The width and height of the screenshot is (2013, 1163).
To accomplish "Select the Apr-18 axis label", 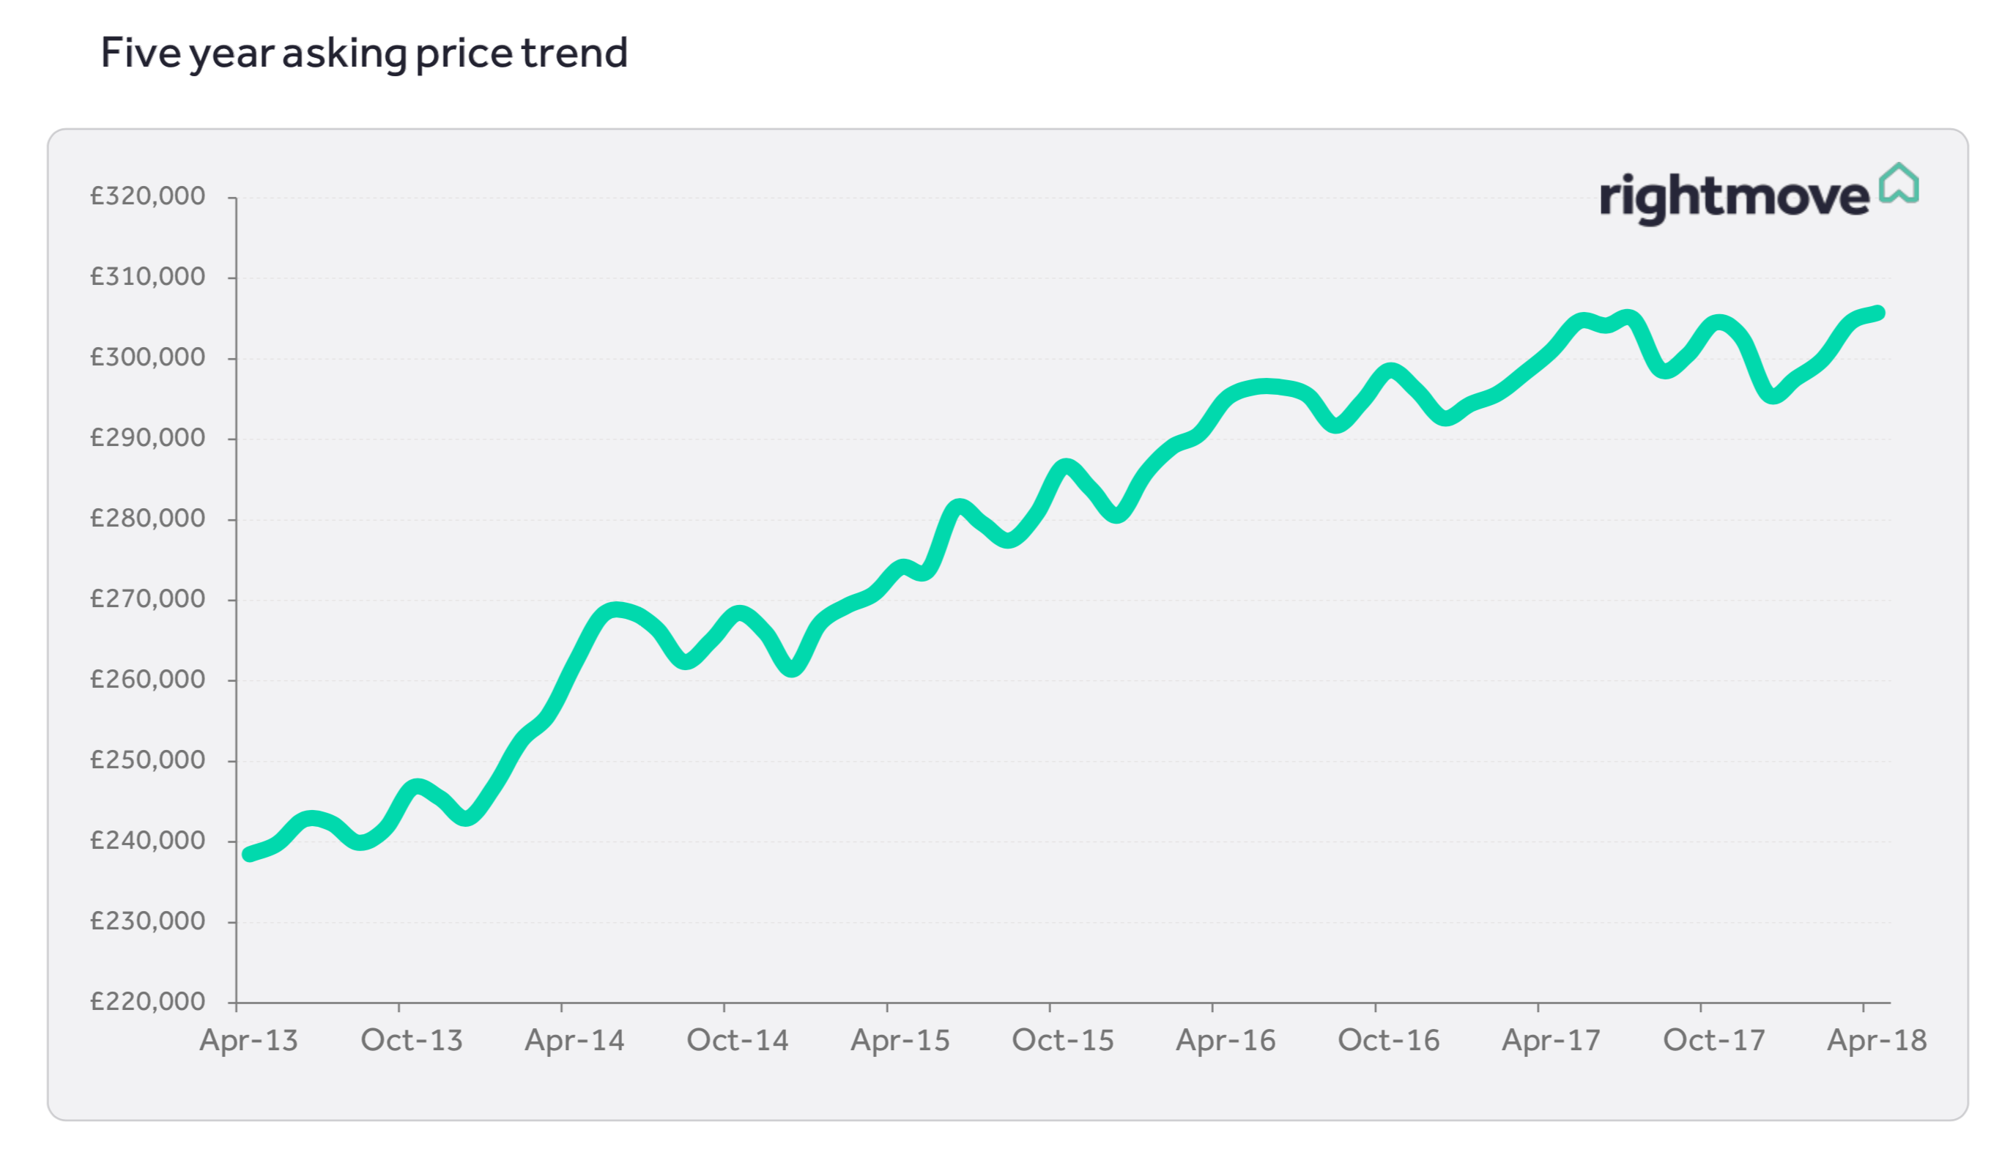I will coord(1877,1041).
